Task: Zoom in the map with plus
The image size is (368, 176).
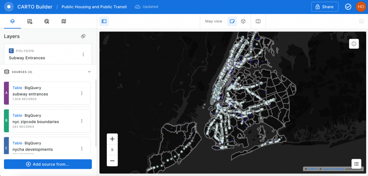Action: 112,139
